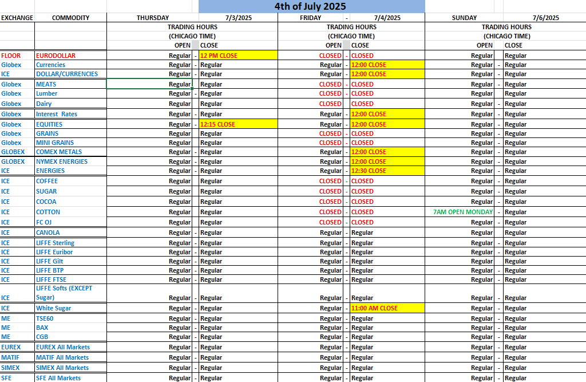Select the FC OJ commodity cell
Image resolution: width=586 pixels, height=382 pixels.
point(70,222)
